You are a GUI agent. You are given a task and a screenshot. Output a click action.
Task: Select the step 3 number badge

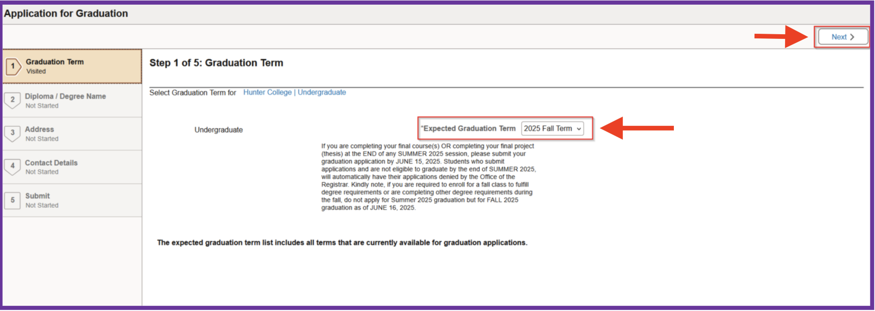pos(13,133)
